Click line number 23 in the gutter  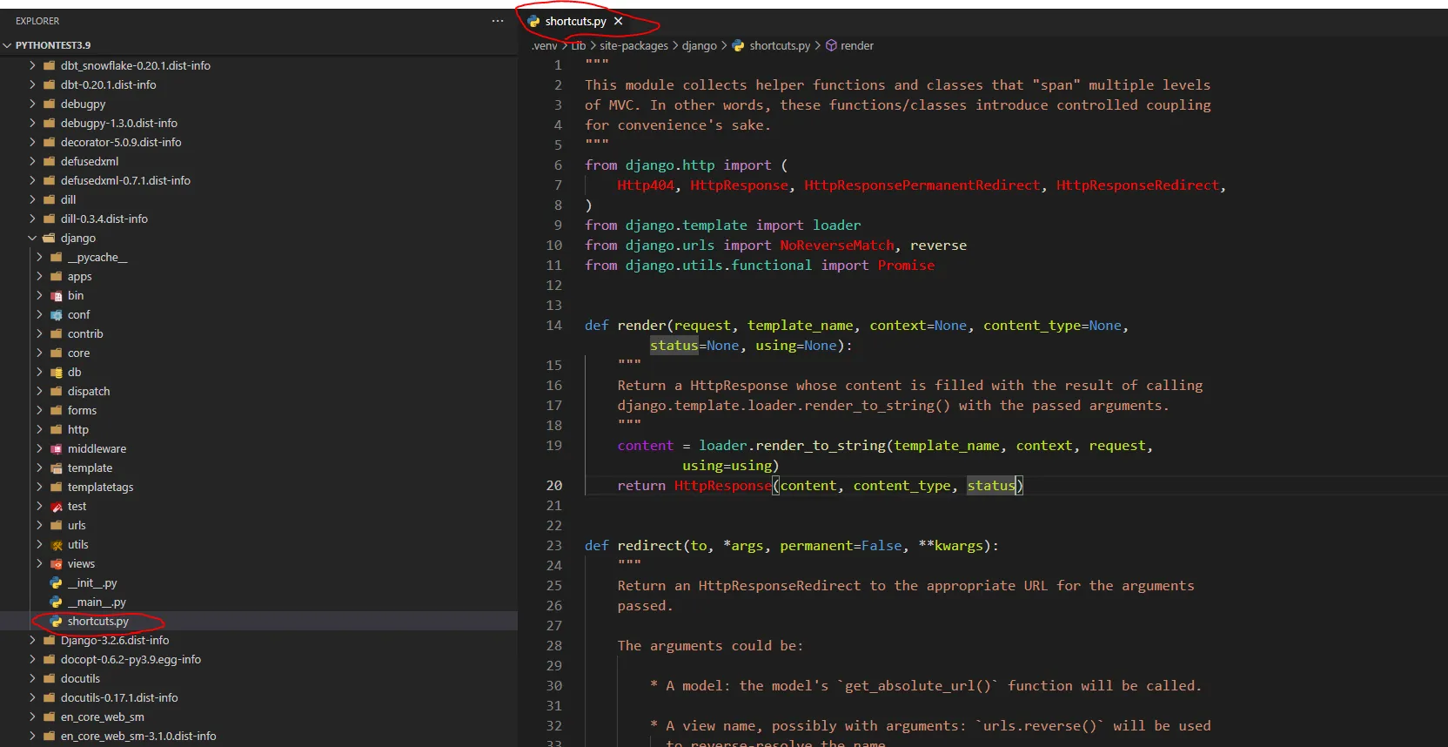(x=553, y=546)
